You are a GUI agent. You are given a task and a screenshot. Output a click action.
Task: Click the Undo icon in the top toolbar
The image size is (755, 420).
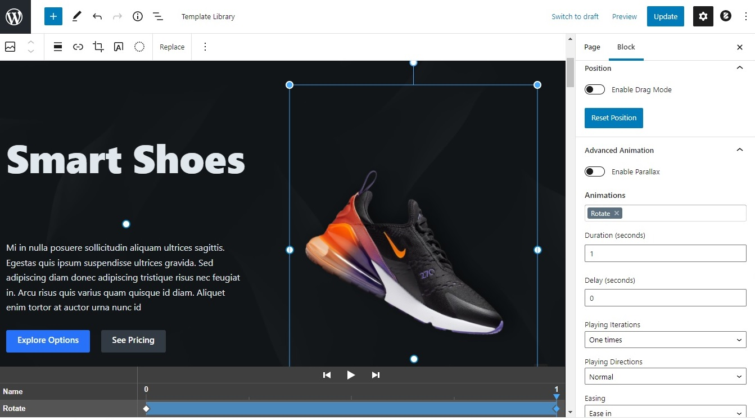pyautogui.click(x=97, y=16)
